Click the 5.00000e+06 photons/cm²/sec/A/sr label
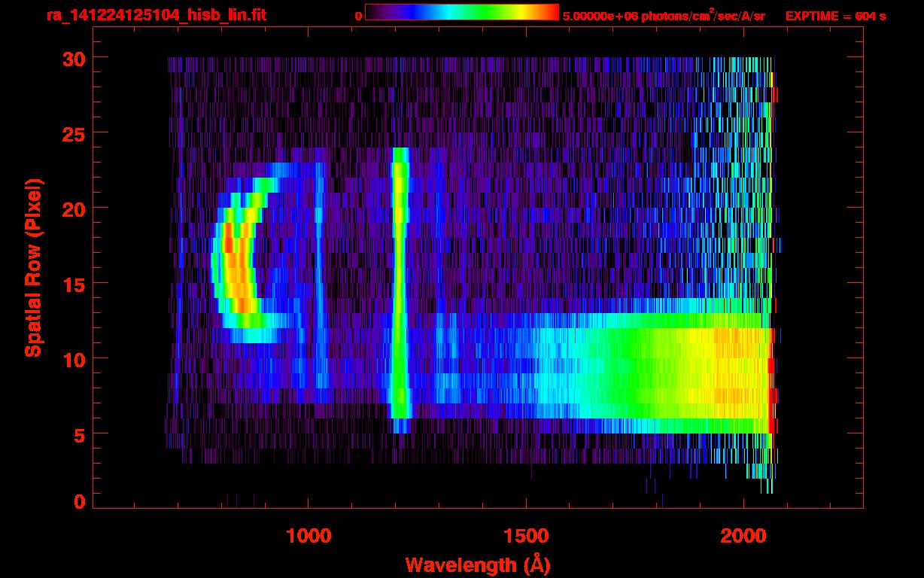Viewport: 924px width, 578px height. point(664,16)
